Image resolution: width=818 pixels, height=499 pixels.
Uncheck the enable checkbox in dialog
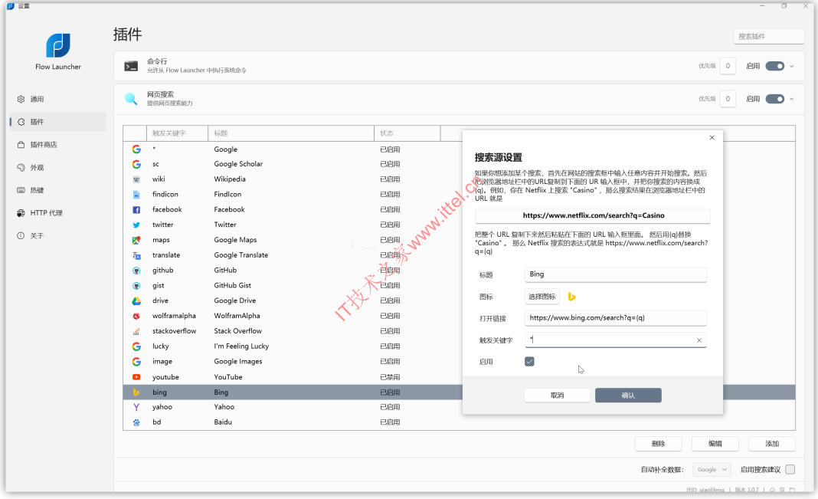pyautogui.click(x=529, y=362)
